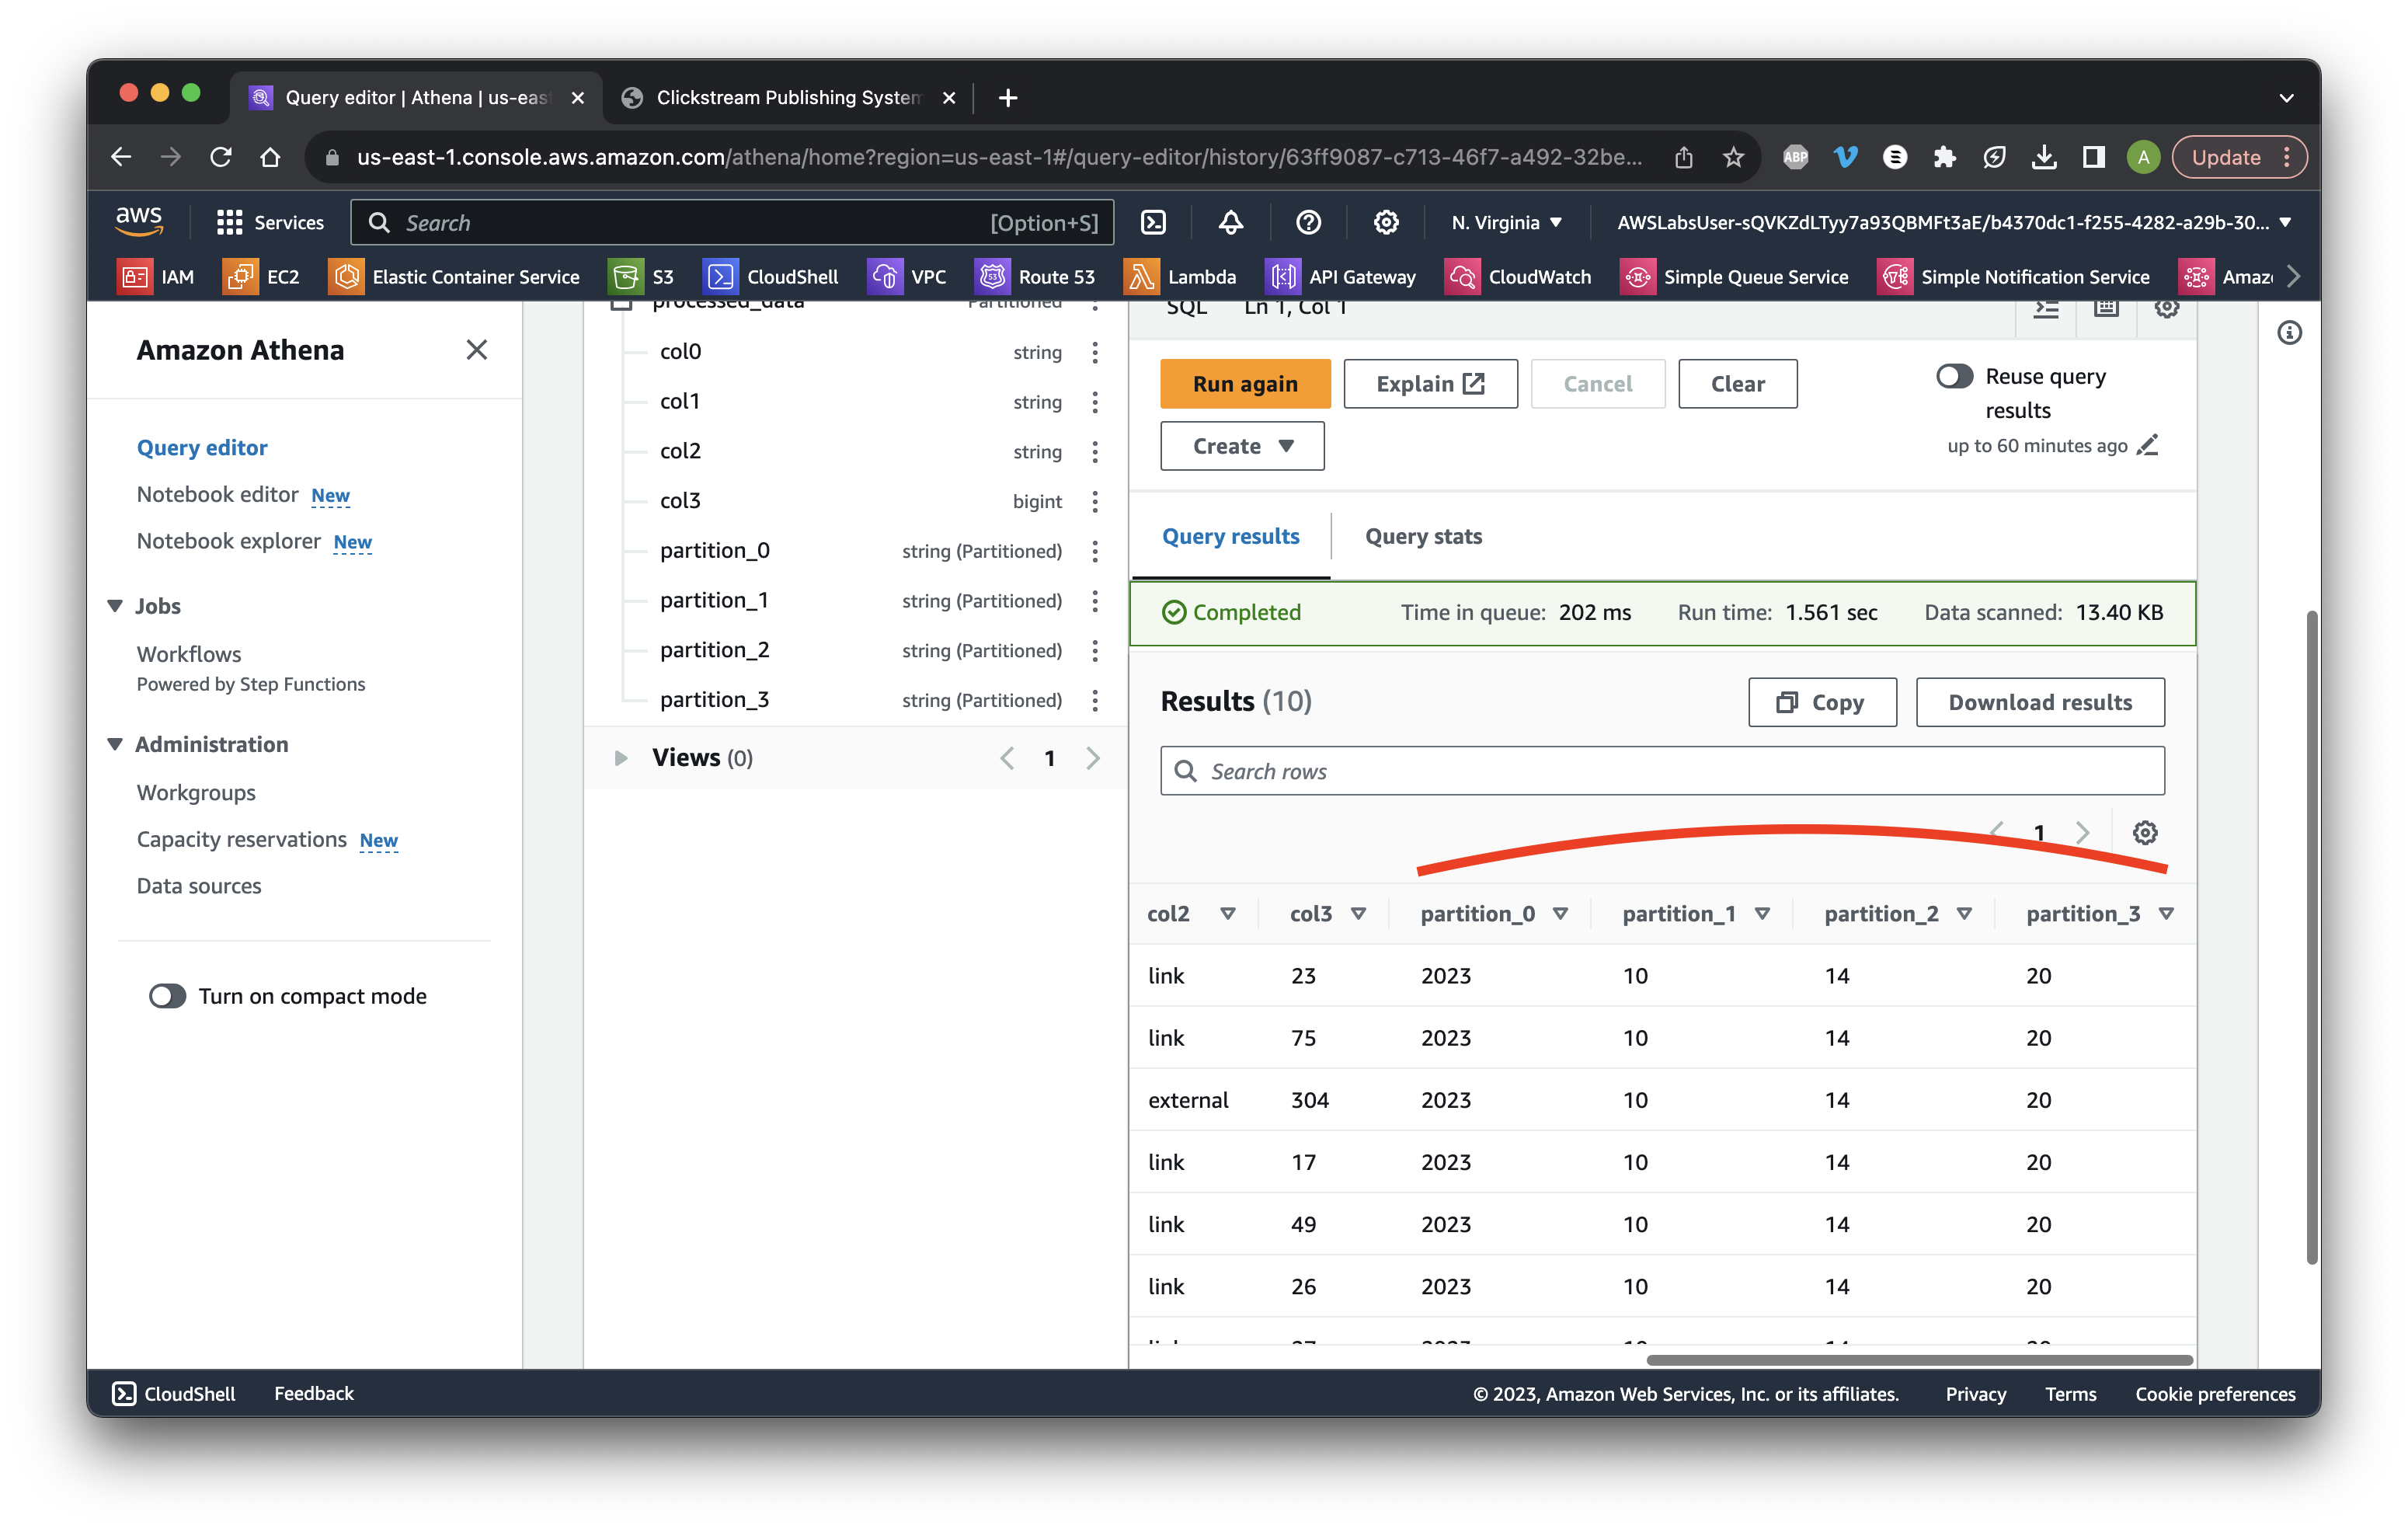The image size is (2408, 1532).
Task: Bookmark this page with the star
Action: (x=1733, y=157)
